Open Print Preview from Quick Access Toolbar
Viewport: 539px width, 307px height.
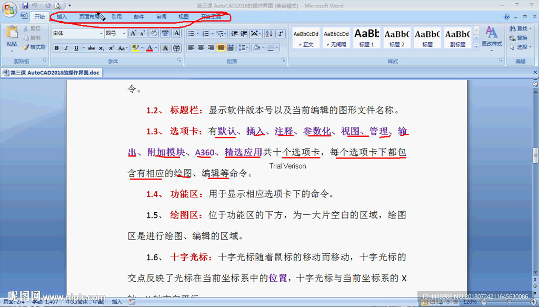[x=57, y=5]
